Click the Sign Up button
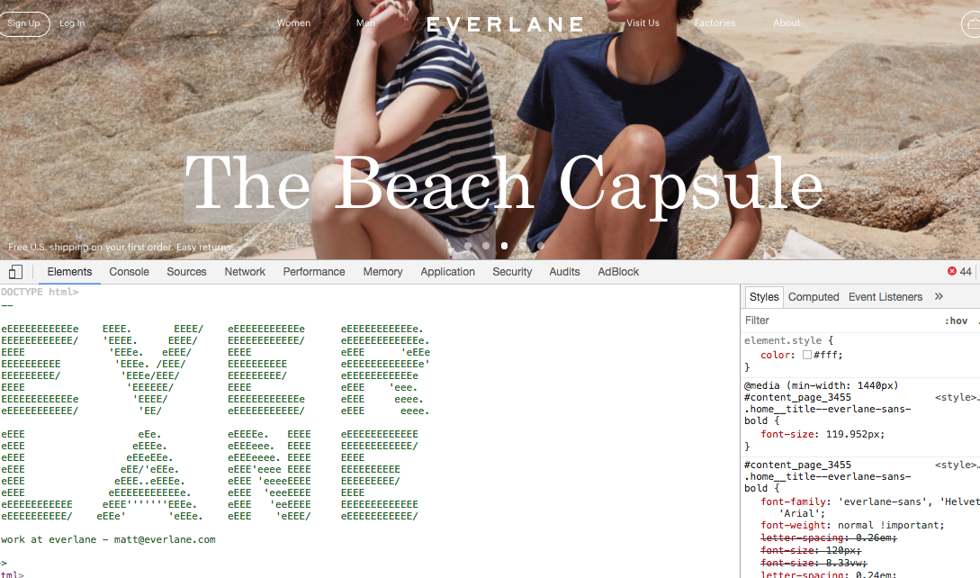The height and width of the screenshot is (578, 980). click(x=24, y=23)
